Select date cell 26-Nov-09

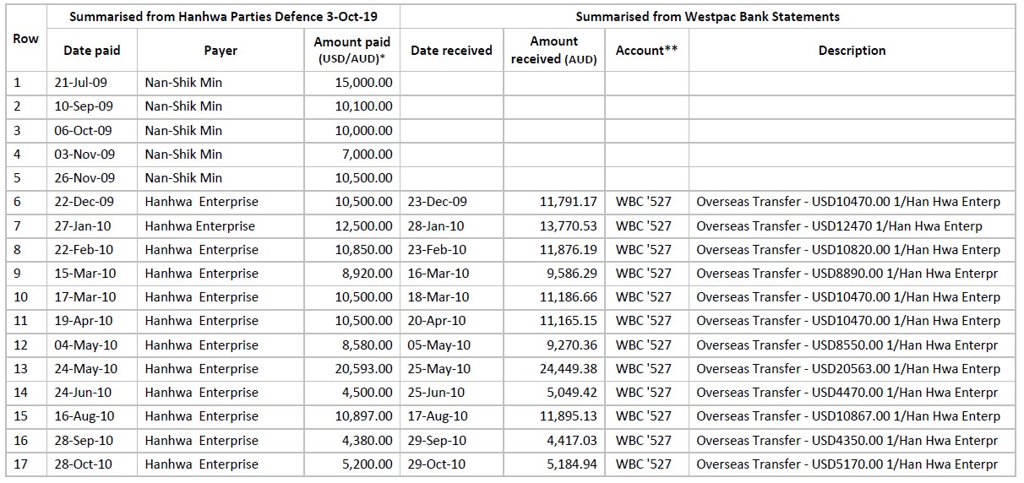coord(83,178)
